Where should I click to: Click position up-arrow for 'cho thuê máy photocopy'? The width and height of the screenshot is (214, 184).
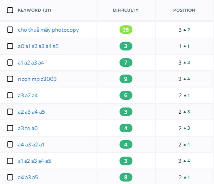click(185, 30)
